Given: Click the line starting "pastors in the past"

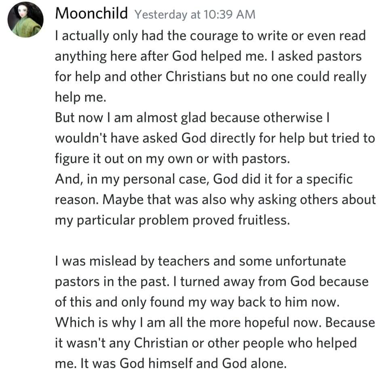Looking at the screenshot, I should (x=211, y=282).
